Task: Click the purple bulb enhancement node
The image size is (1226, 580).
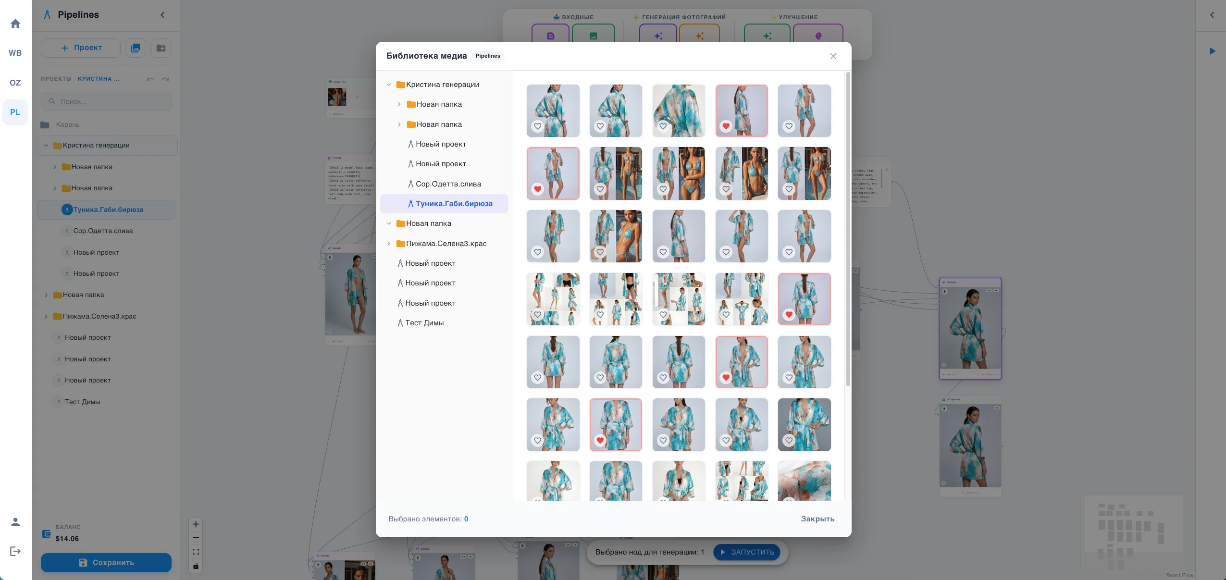Action: [818, 36]
